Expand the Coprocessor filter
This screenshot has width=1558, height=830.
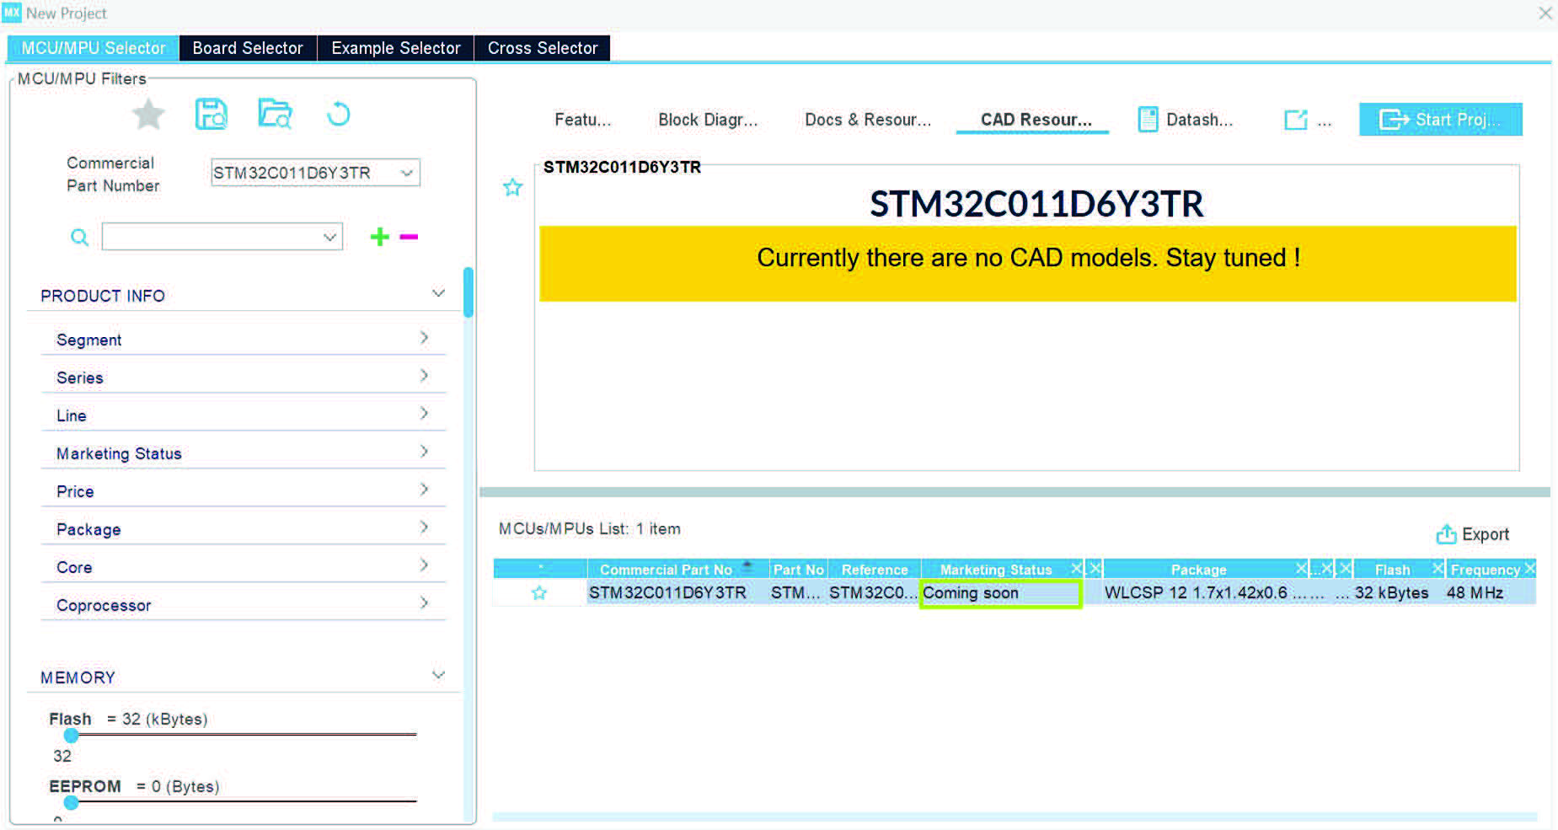tap(243, 604)
